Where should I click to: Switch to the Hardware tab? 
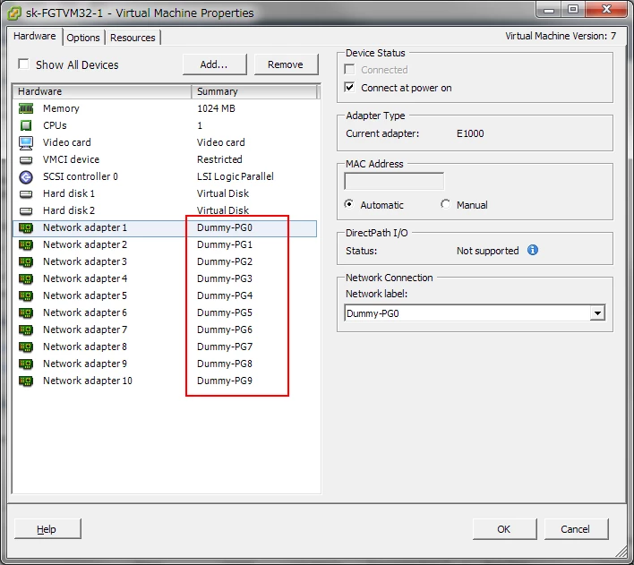(x=35, y=37)
